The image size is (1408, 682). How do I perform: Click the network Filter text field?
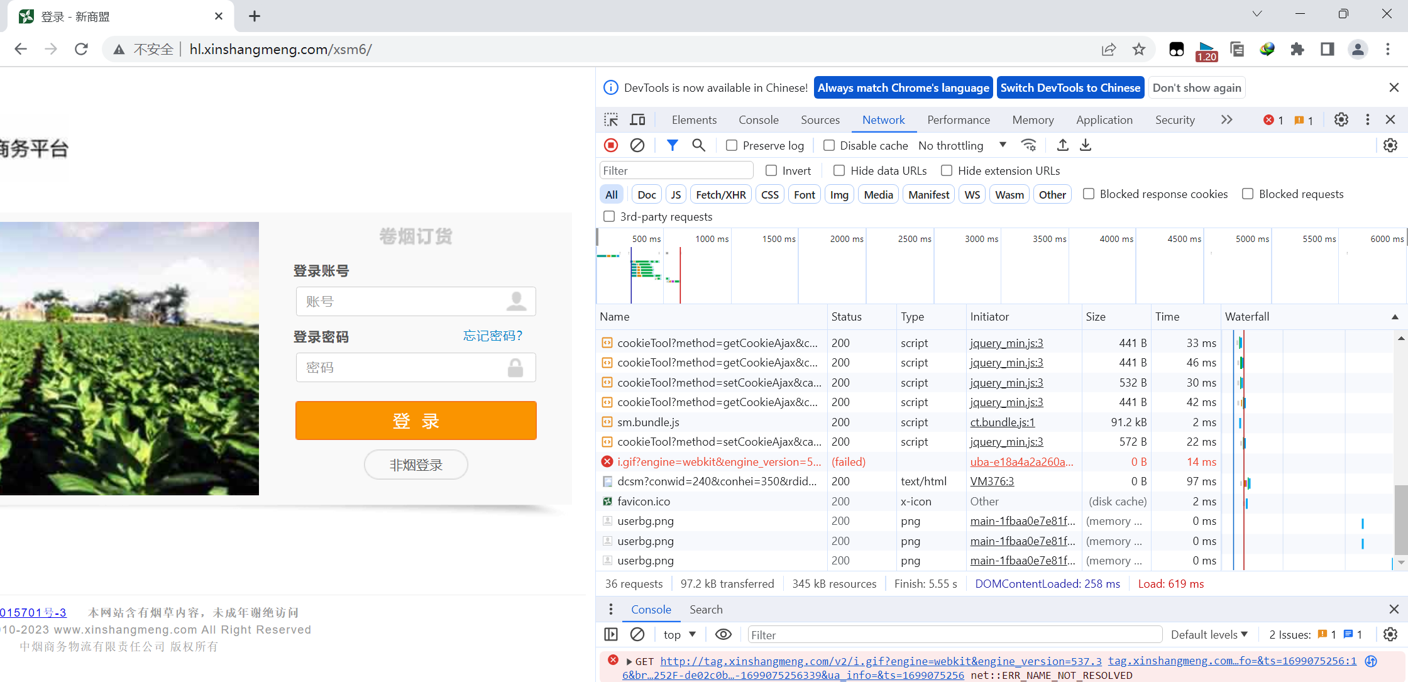[676, 170]
